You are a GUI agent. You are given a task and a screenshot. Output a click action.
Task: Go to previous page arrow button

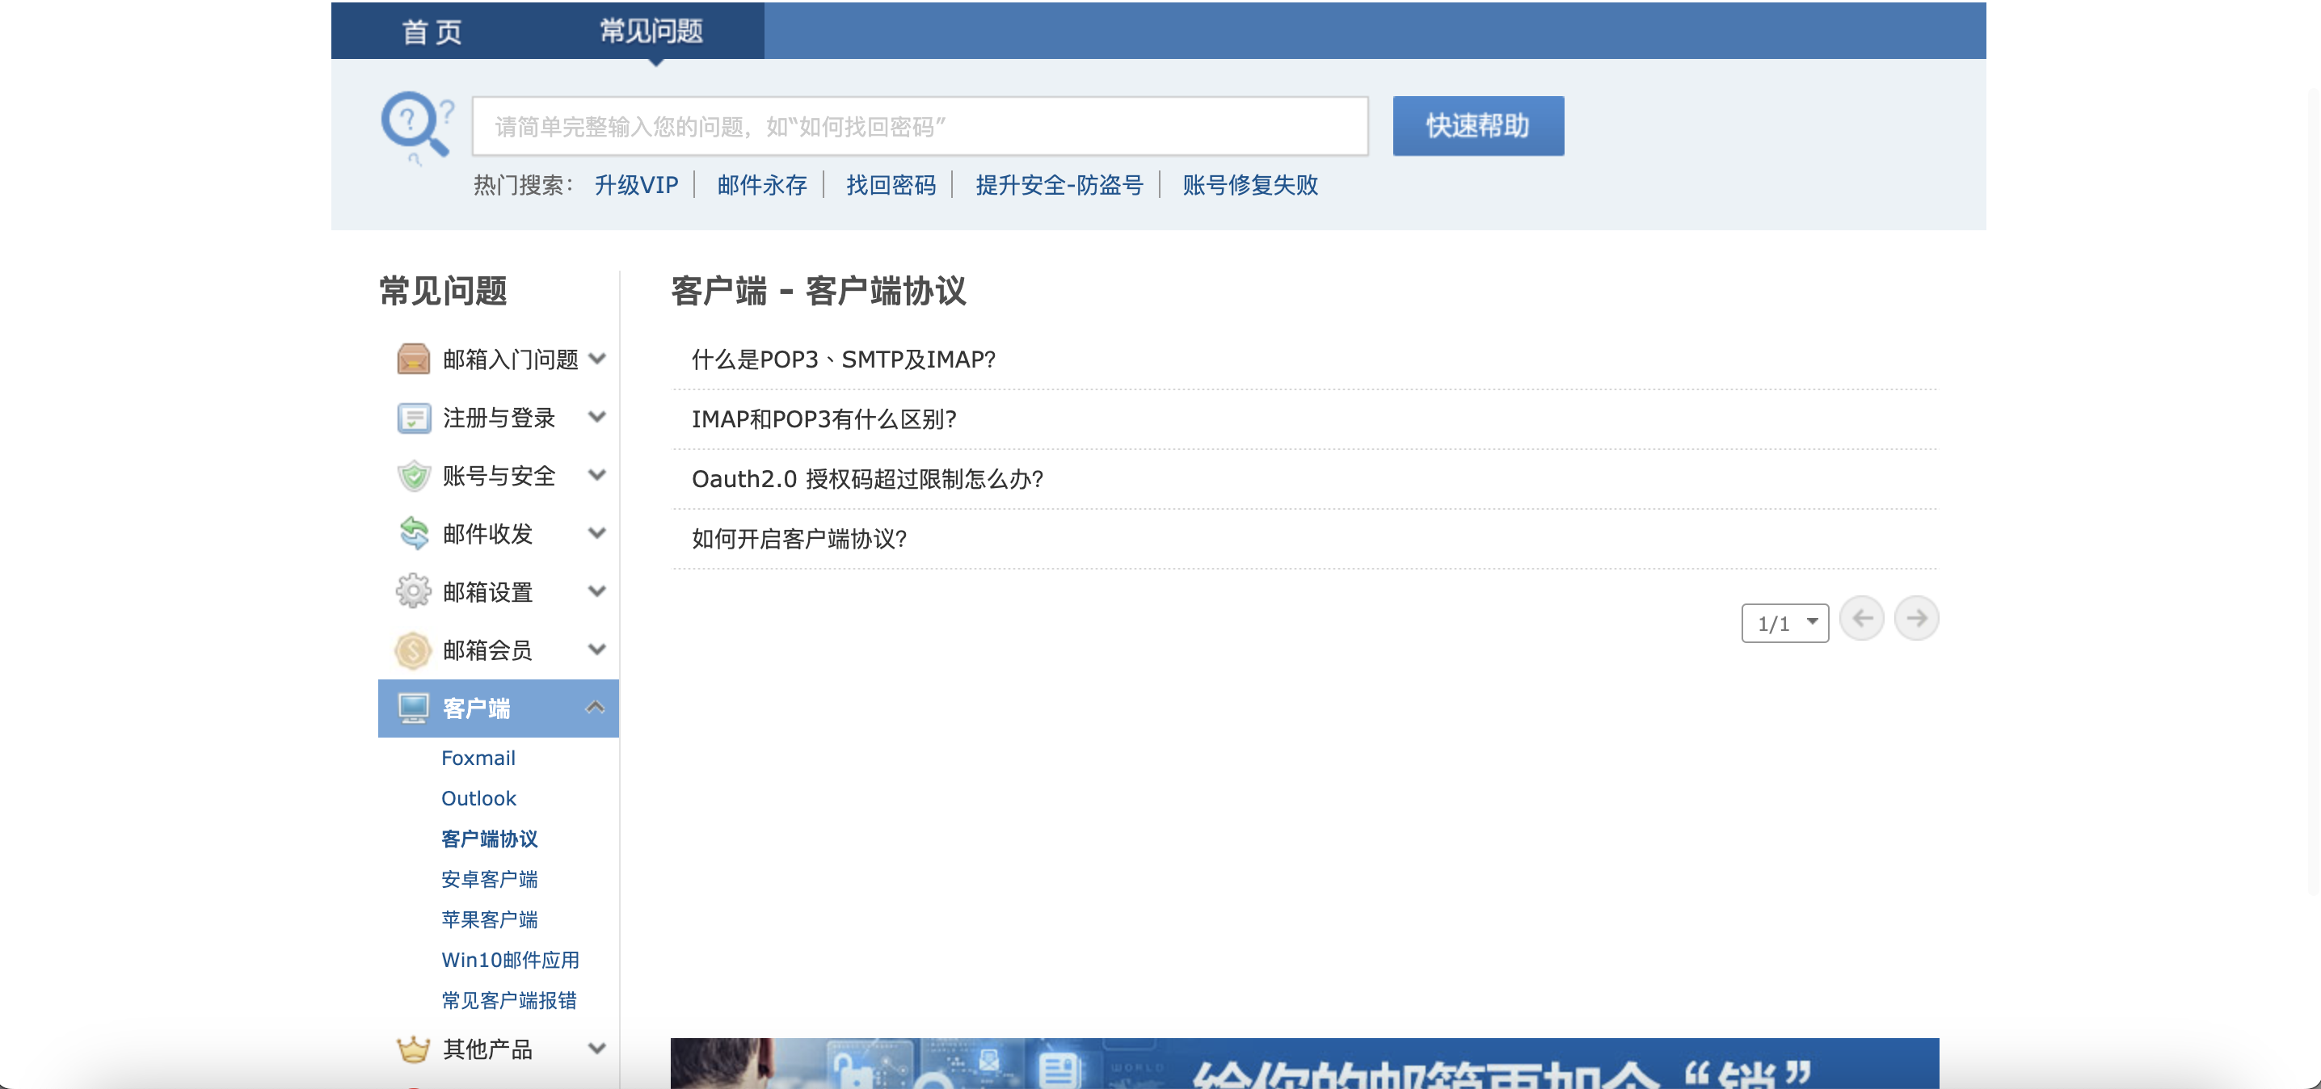click(x=1861, y=619)
